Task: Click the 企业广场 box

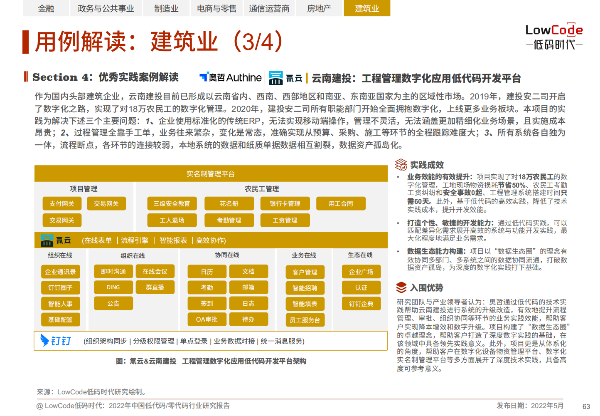Action: click(x=361, y=272)
